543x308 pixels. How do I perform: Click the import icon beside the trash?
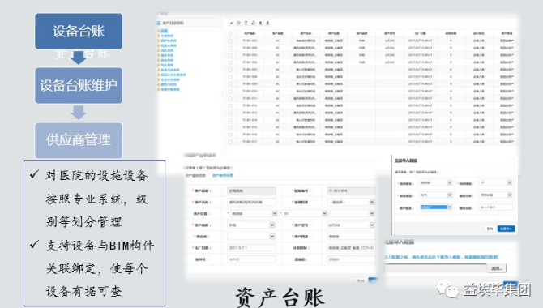pyautogui.click(x=253, y=24)
